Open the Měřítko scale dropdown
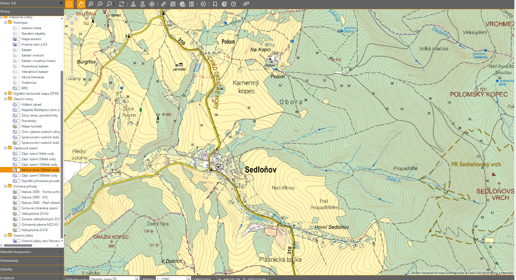 (188, 278)
